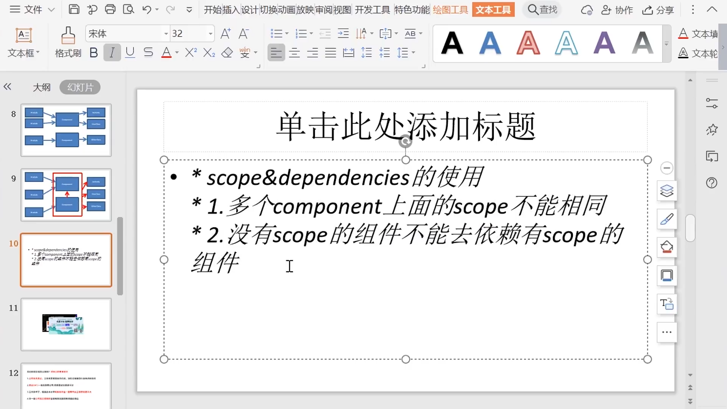Screen dimensions: 727x409
Task: Toggle underline formatting
Action: point(130,52)
